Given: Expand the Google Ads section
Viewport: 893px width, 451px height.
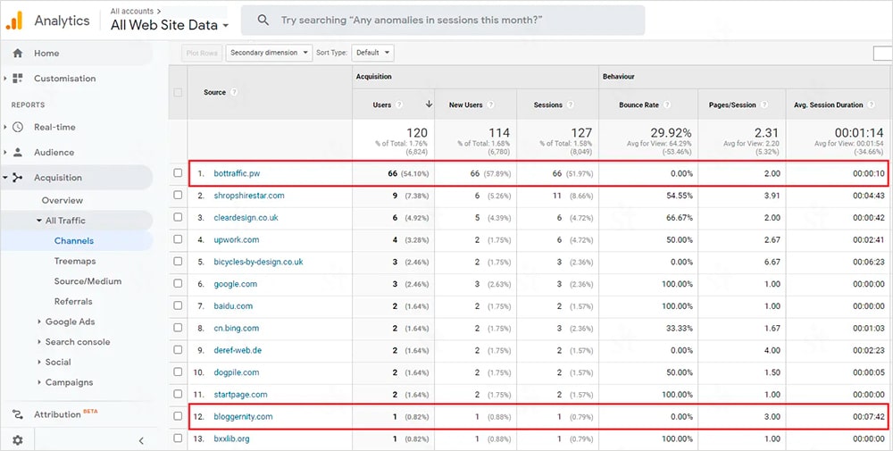Looking at the screenshot, I should [39, 322].
